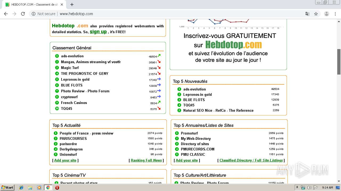Click the red stop icon in taskbar

(x=57, y=188)
